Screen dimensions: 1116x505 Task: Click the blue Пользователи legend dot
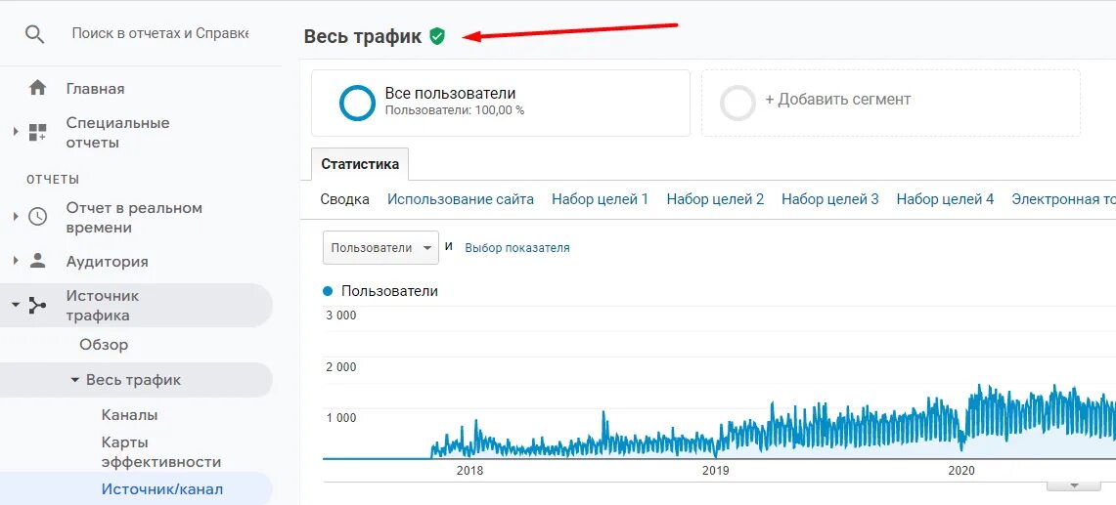tap(328, 291)
